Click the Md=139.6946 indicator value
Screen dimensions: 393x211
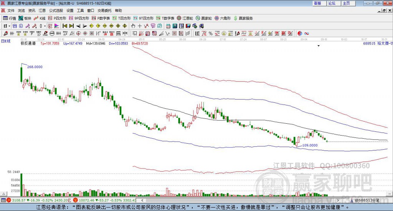tap(96, 43)
